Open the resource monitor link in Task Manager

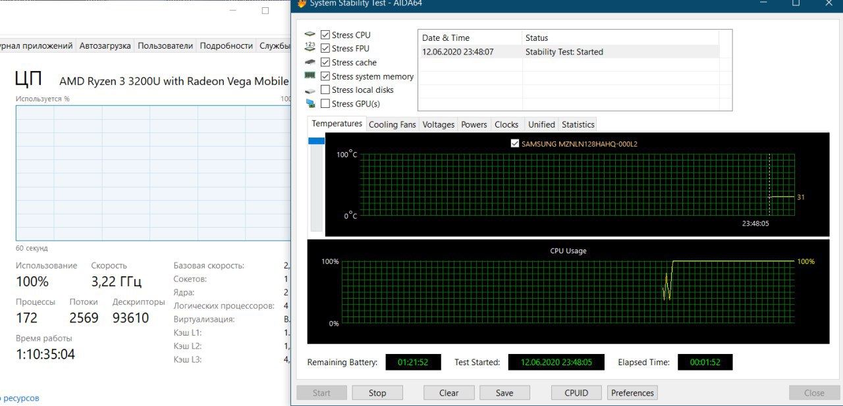(20, 398)
